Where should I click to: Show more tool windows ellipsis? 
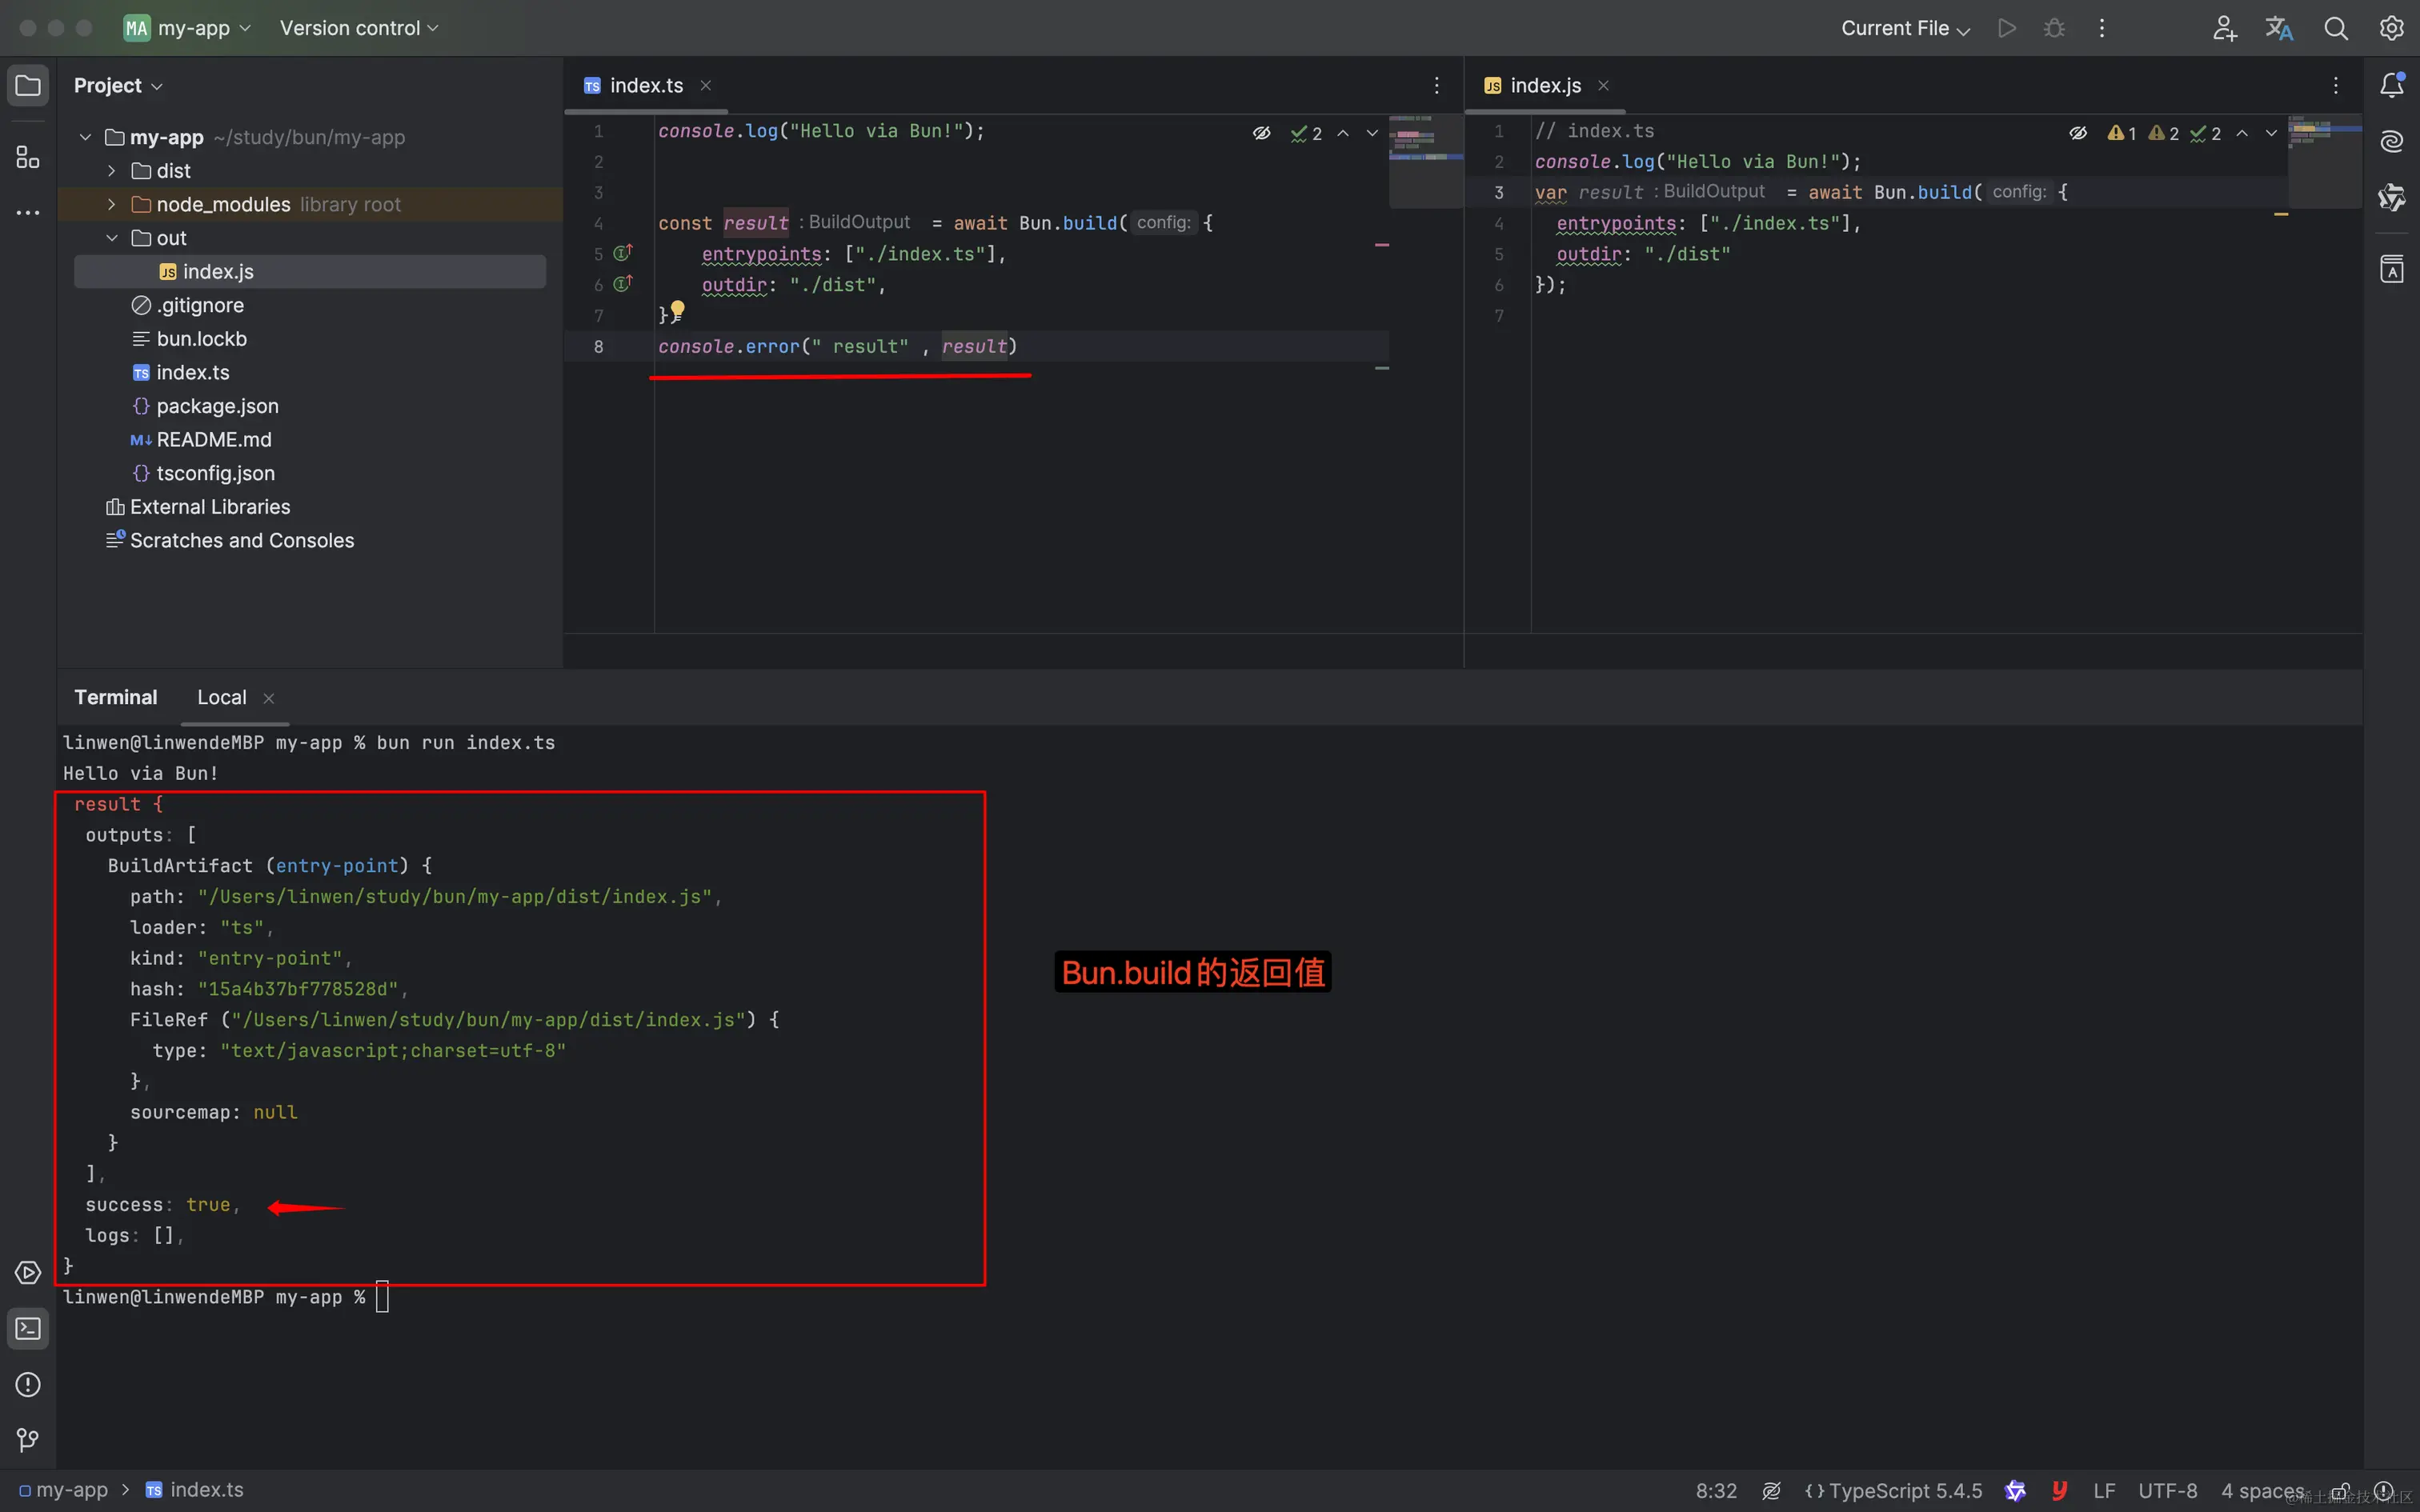coord(28,212)
